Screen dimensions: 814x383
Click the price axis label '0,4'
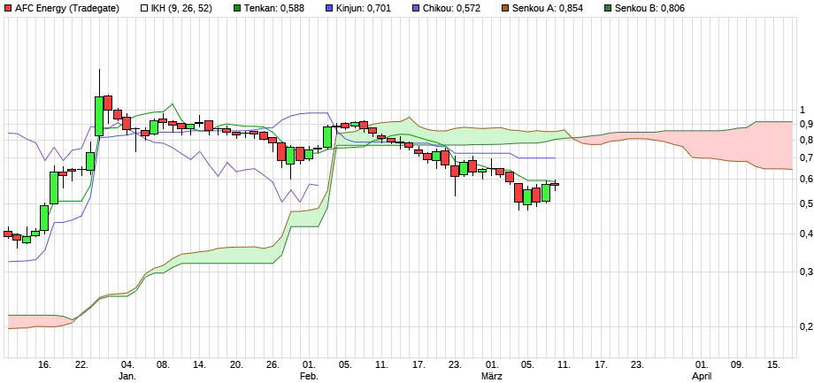806,234
